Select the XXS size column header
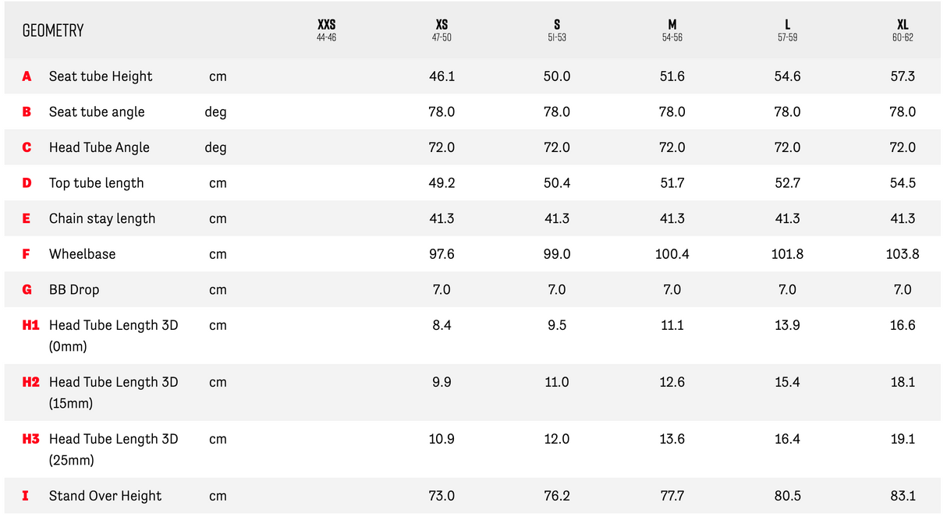947x520 pixels. coord(326,30)
